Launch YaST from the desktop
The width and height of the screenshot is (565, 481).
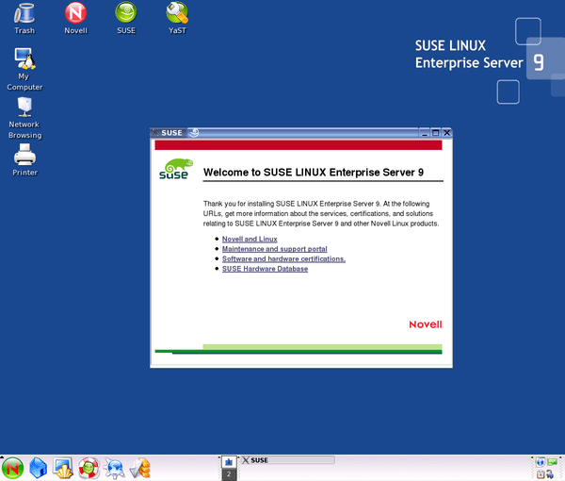[x=177, y=18]
